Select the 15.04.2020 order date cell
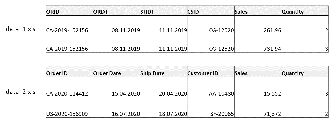Image resolution: width=334 pixels, height=123 pixels. pos(116,87)
